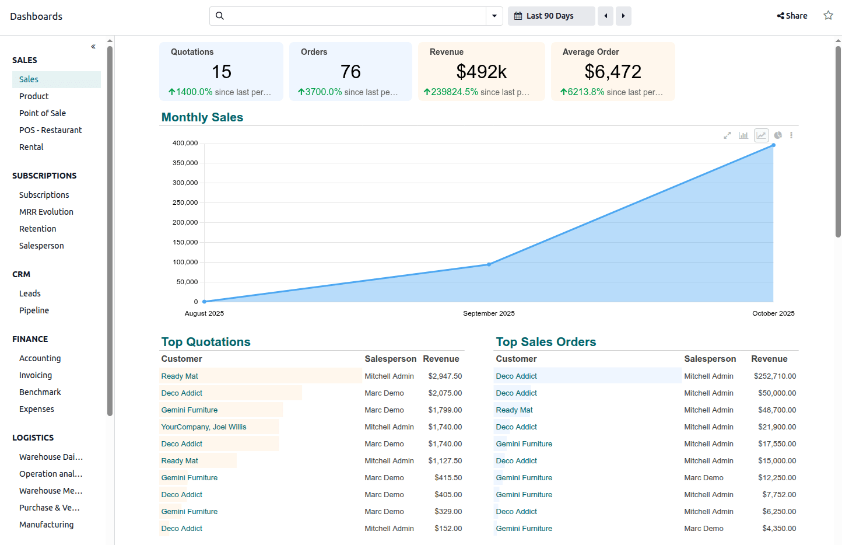Select the line chart view icon
Viewport: 842px width, 545px height.
coord(761,135)
